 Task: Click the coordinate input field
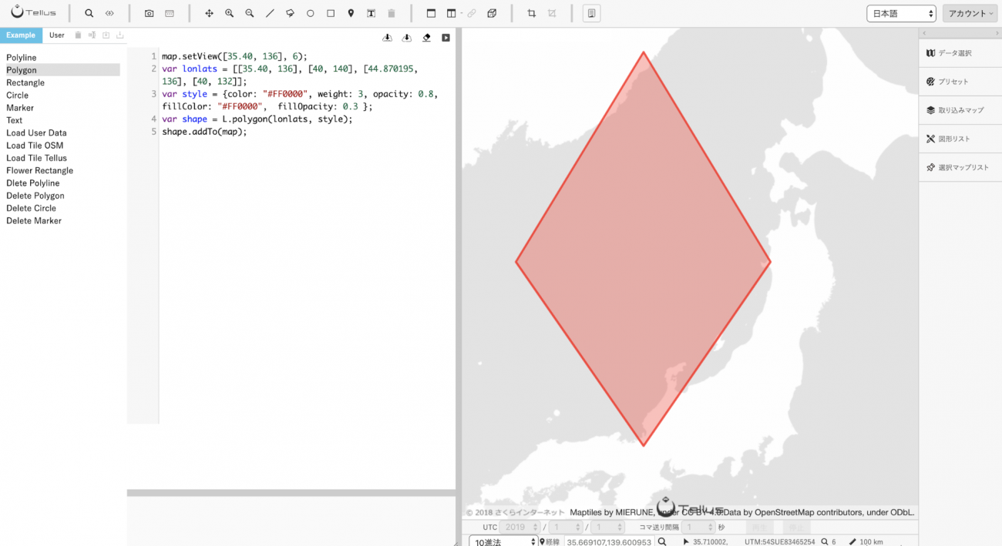(609, 541)
